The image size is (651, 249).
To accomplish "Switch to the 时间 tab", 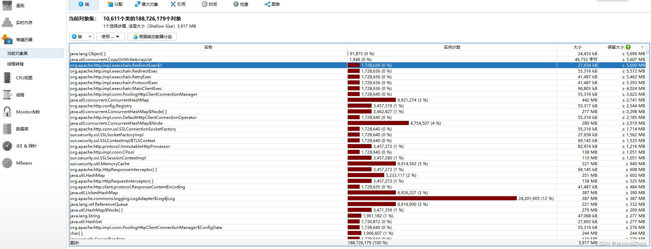I will (209, 4).
